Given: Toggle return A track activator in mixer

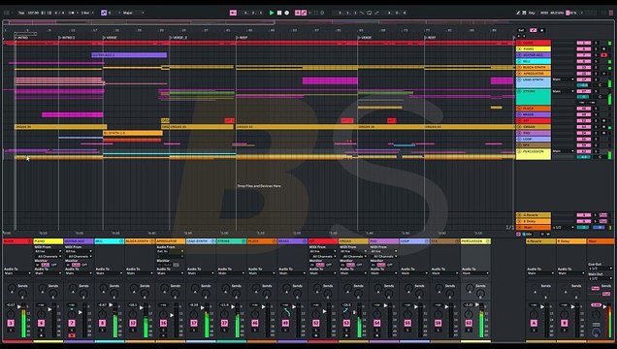Looking at the screenshot, I should click(x=534, y=323).
